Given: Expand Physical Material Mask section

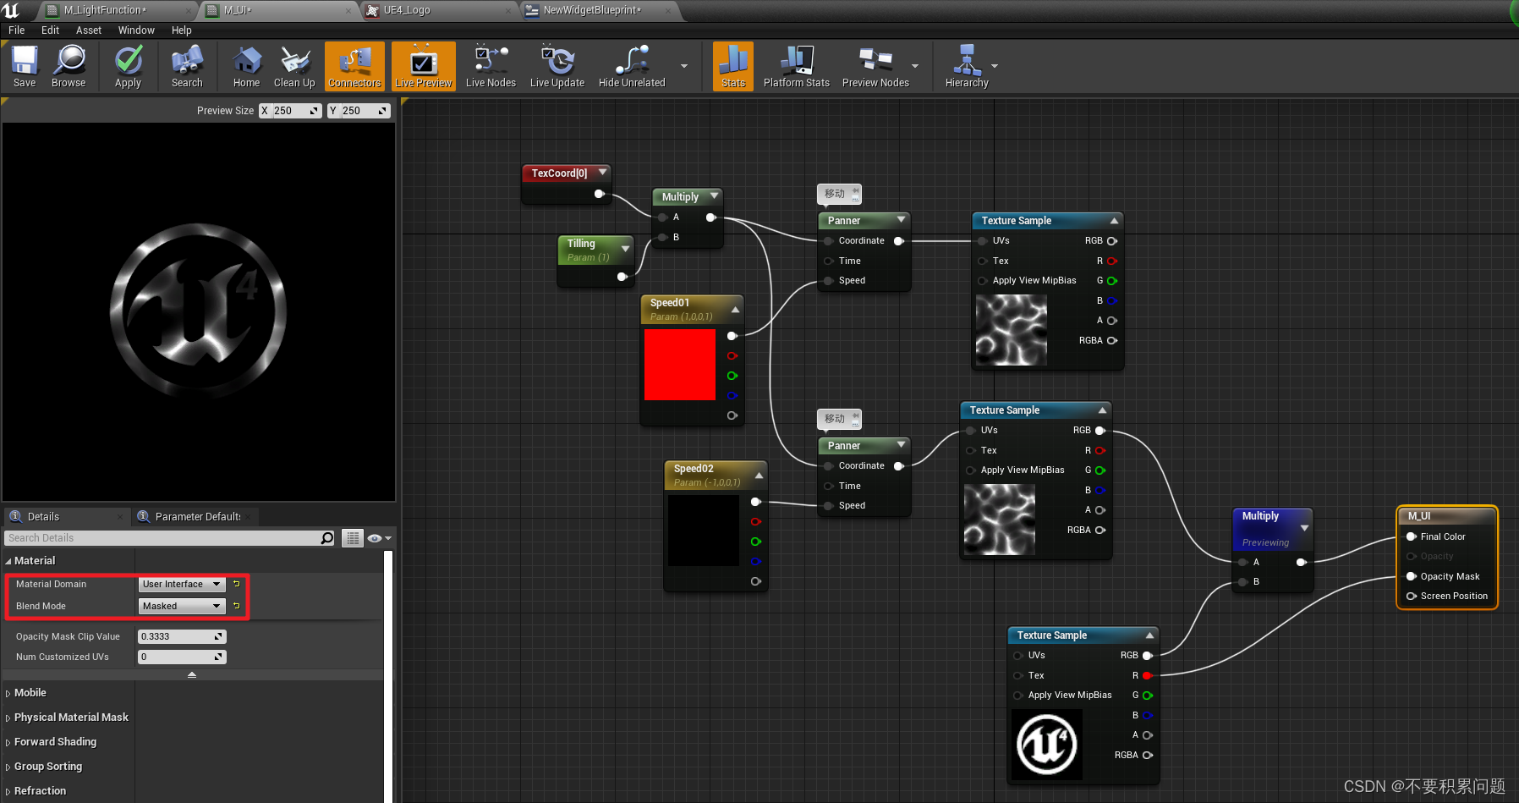Looking at the screenshot, I should (8, 718).
